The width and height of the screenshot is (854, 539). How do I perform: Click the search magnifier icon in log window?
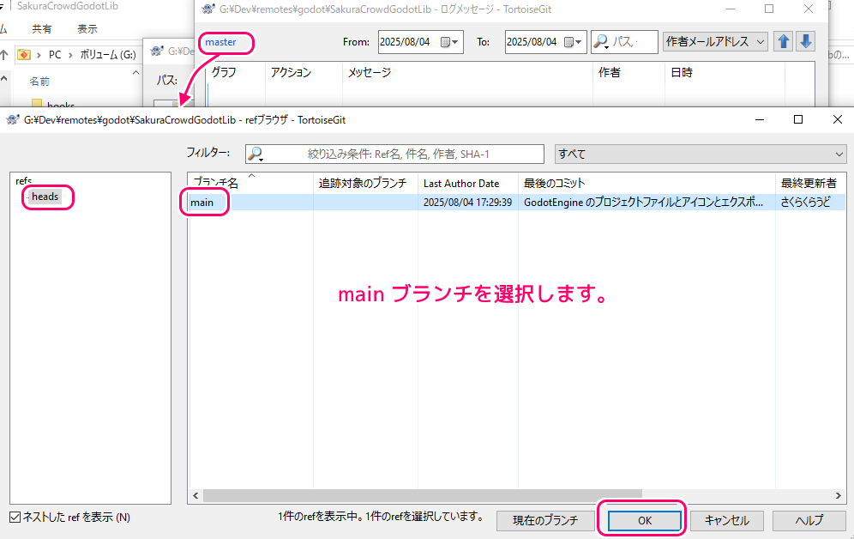pyautogui.click(x=601, y=41)
